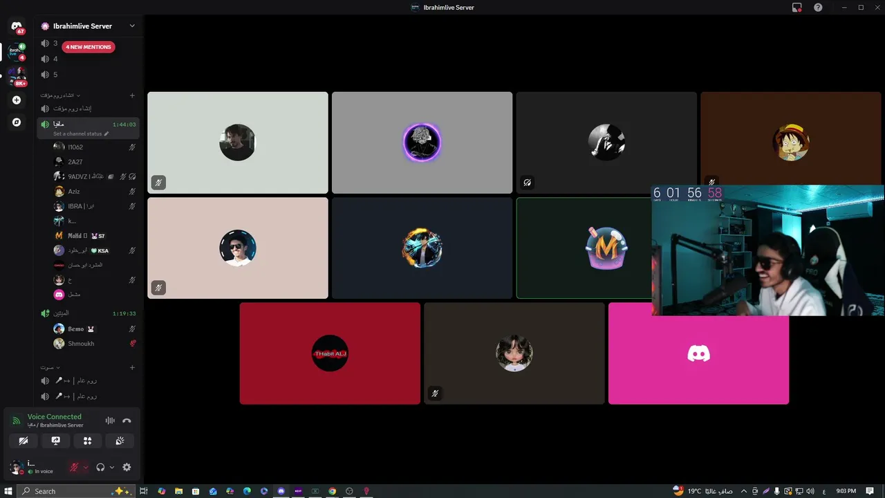The image size is (885, 498).
Task: Open Discord app in Windows taskbar
Action: click(x=281, y=491)
